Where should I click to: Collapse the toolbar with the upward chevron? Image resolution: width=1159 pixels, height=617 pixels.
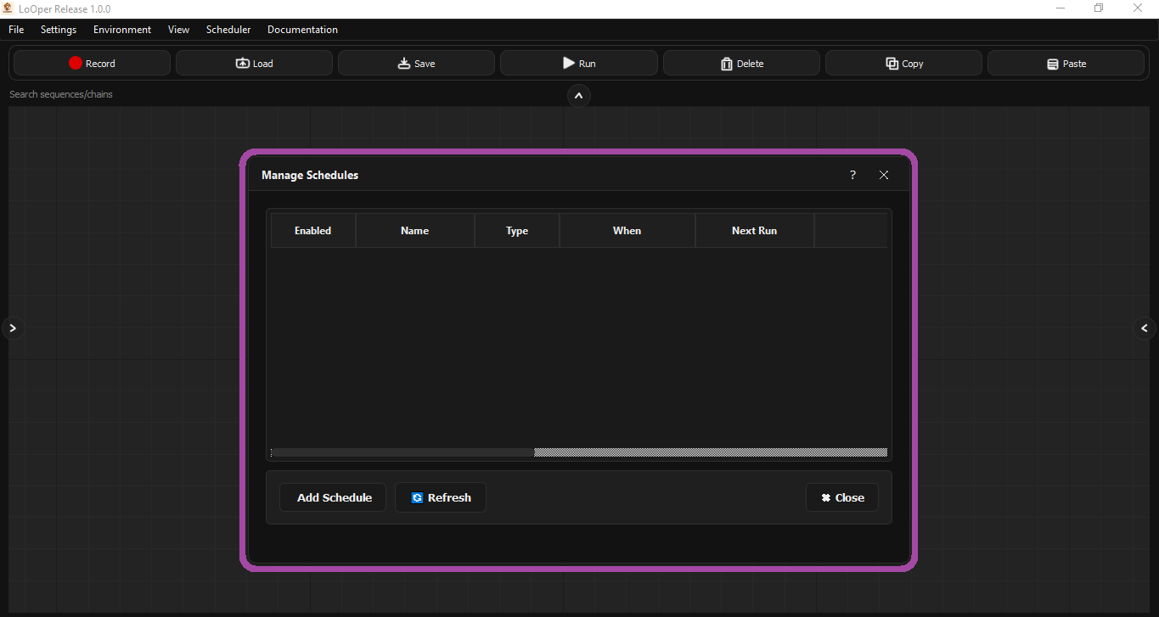[x=579, y=96]
